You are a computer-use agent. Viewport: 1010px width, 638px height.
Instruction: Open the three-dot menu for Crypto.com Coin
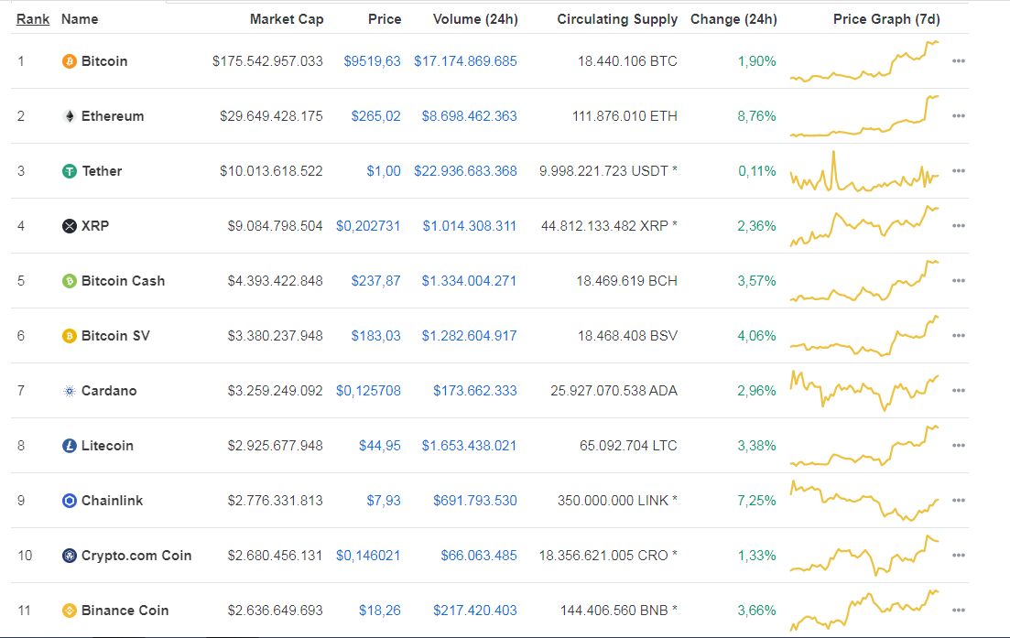(x=959, y=556)
